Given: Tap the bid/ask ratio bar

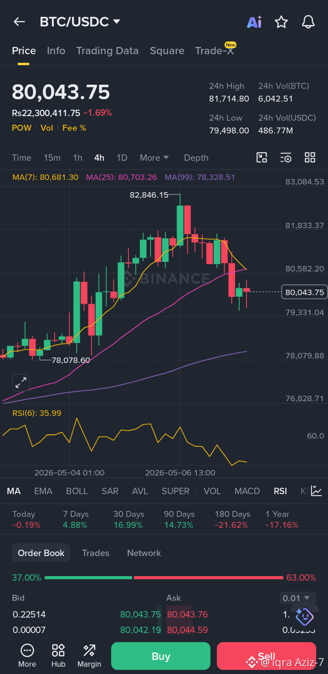Looking at the screenshot, I should (x=164, y=577).
